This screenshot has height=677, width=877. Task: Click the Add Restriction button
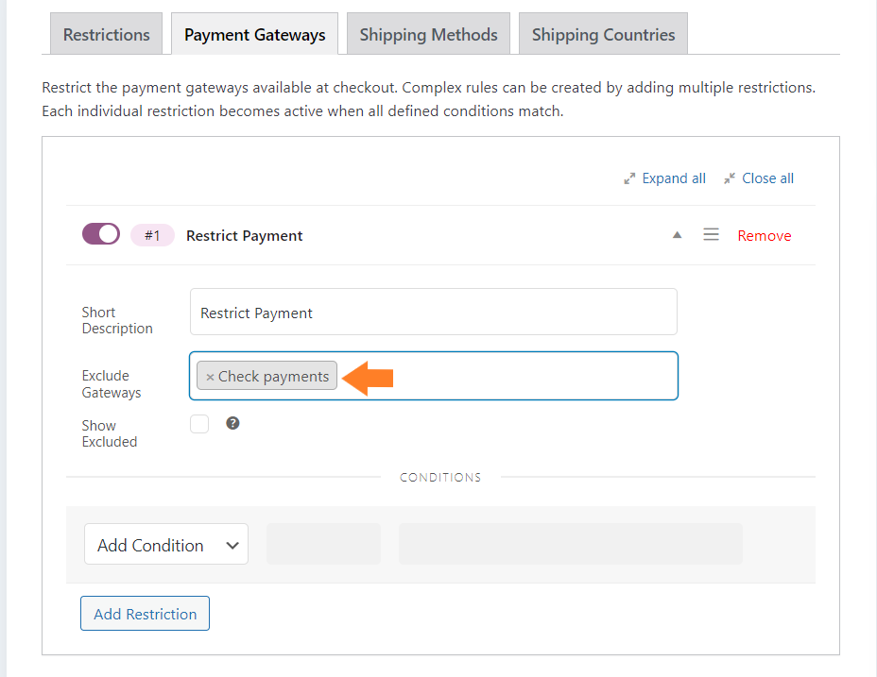click(x=145, y=614)
